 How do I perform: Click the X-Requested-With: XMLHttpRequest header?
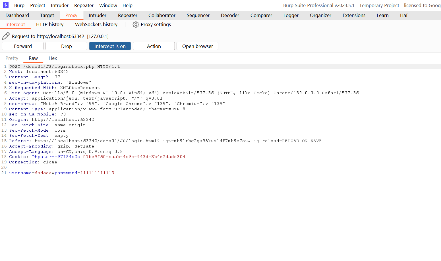point(54,88)
